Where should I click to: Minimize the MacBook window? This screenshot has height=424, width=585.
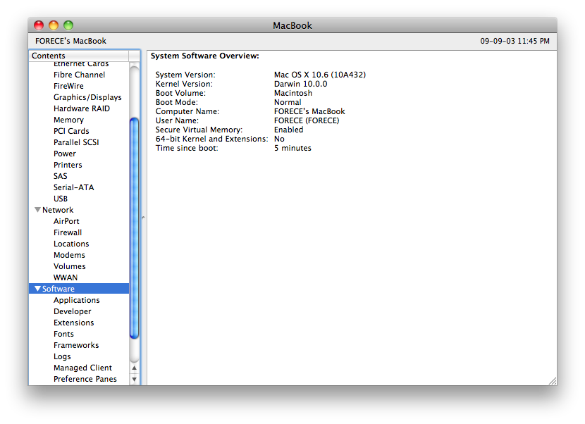54,25
